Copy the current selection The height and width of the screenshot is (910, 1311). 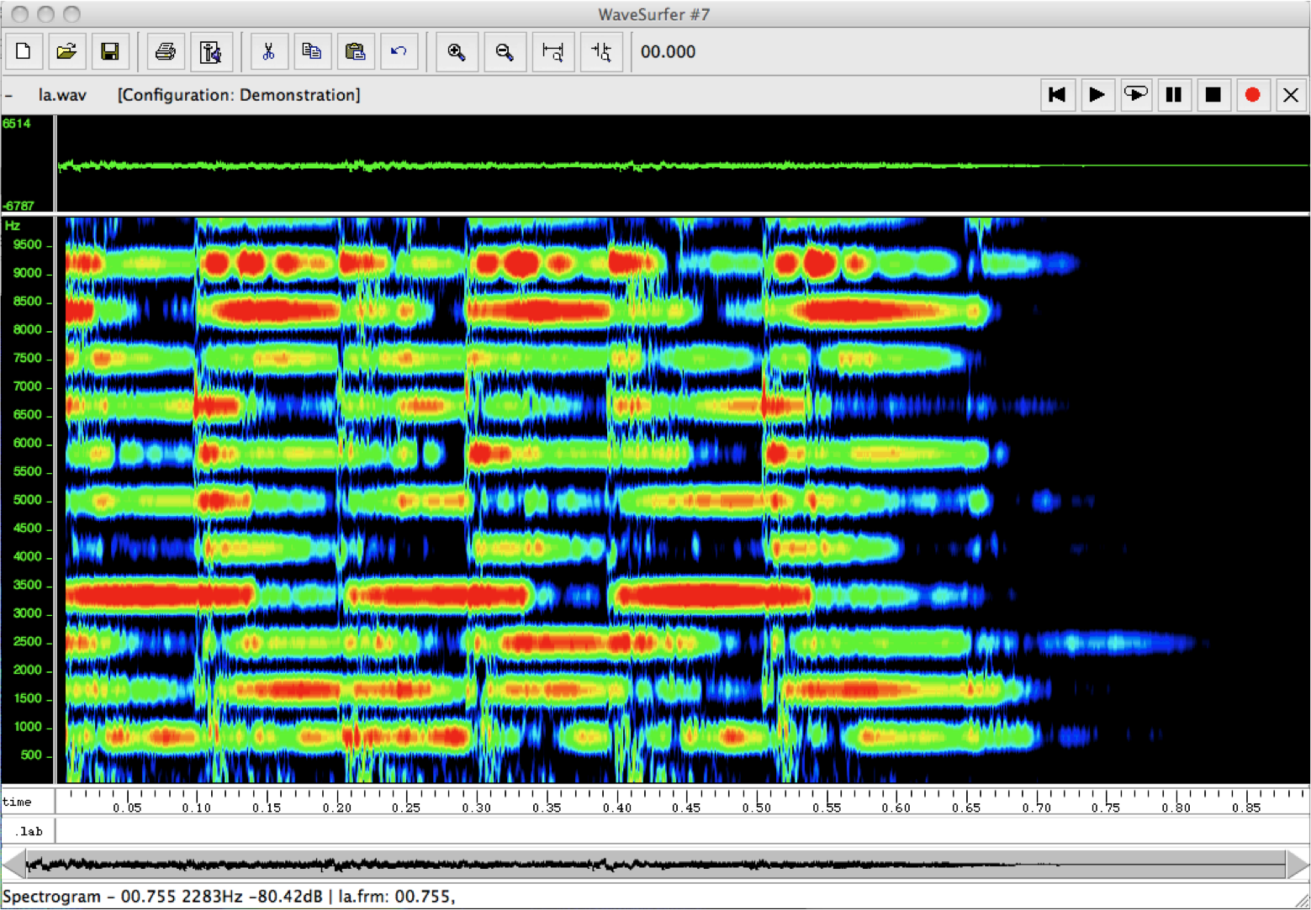[311, 52]
